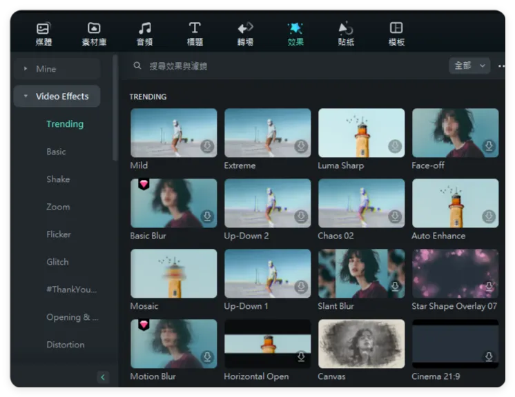The width and height of the screenshot is (515, 397).
Task: Open the #ThankYou... category
Action: point(72,289)
